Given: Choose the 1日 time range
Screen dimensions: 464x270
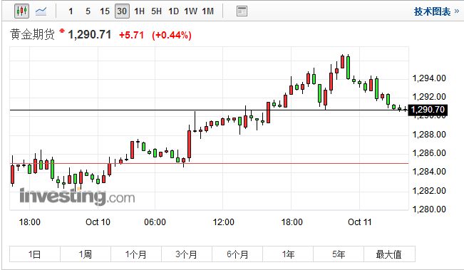Looking at the screenshot, I should (x=35, y=254).
